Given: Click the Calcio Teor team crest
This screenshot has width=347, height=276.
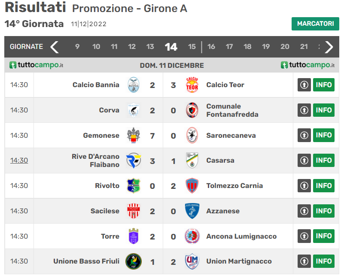Looking at the screenshot, I should (192, 85).
